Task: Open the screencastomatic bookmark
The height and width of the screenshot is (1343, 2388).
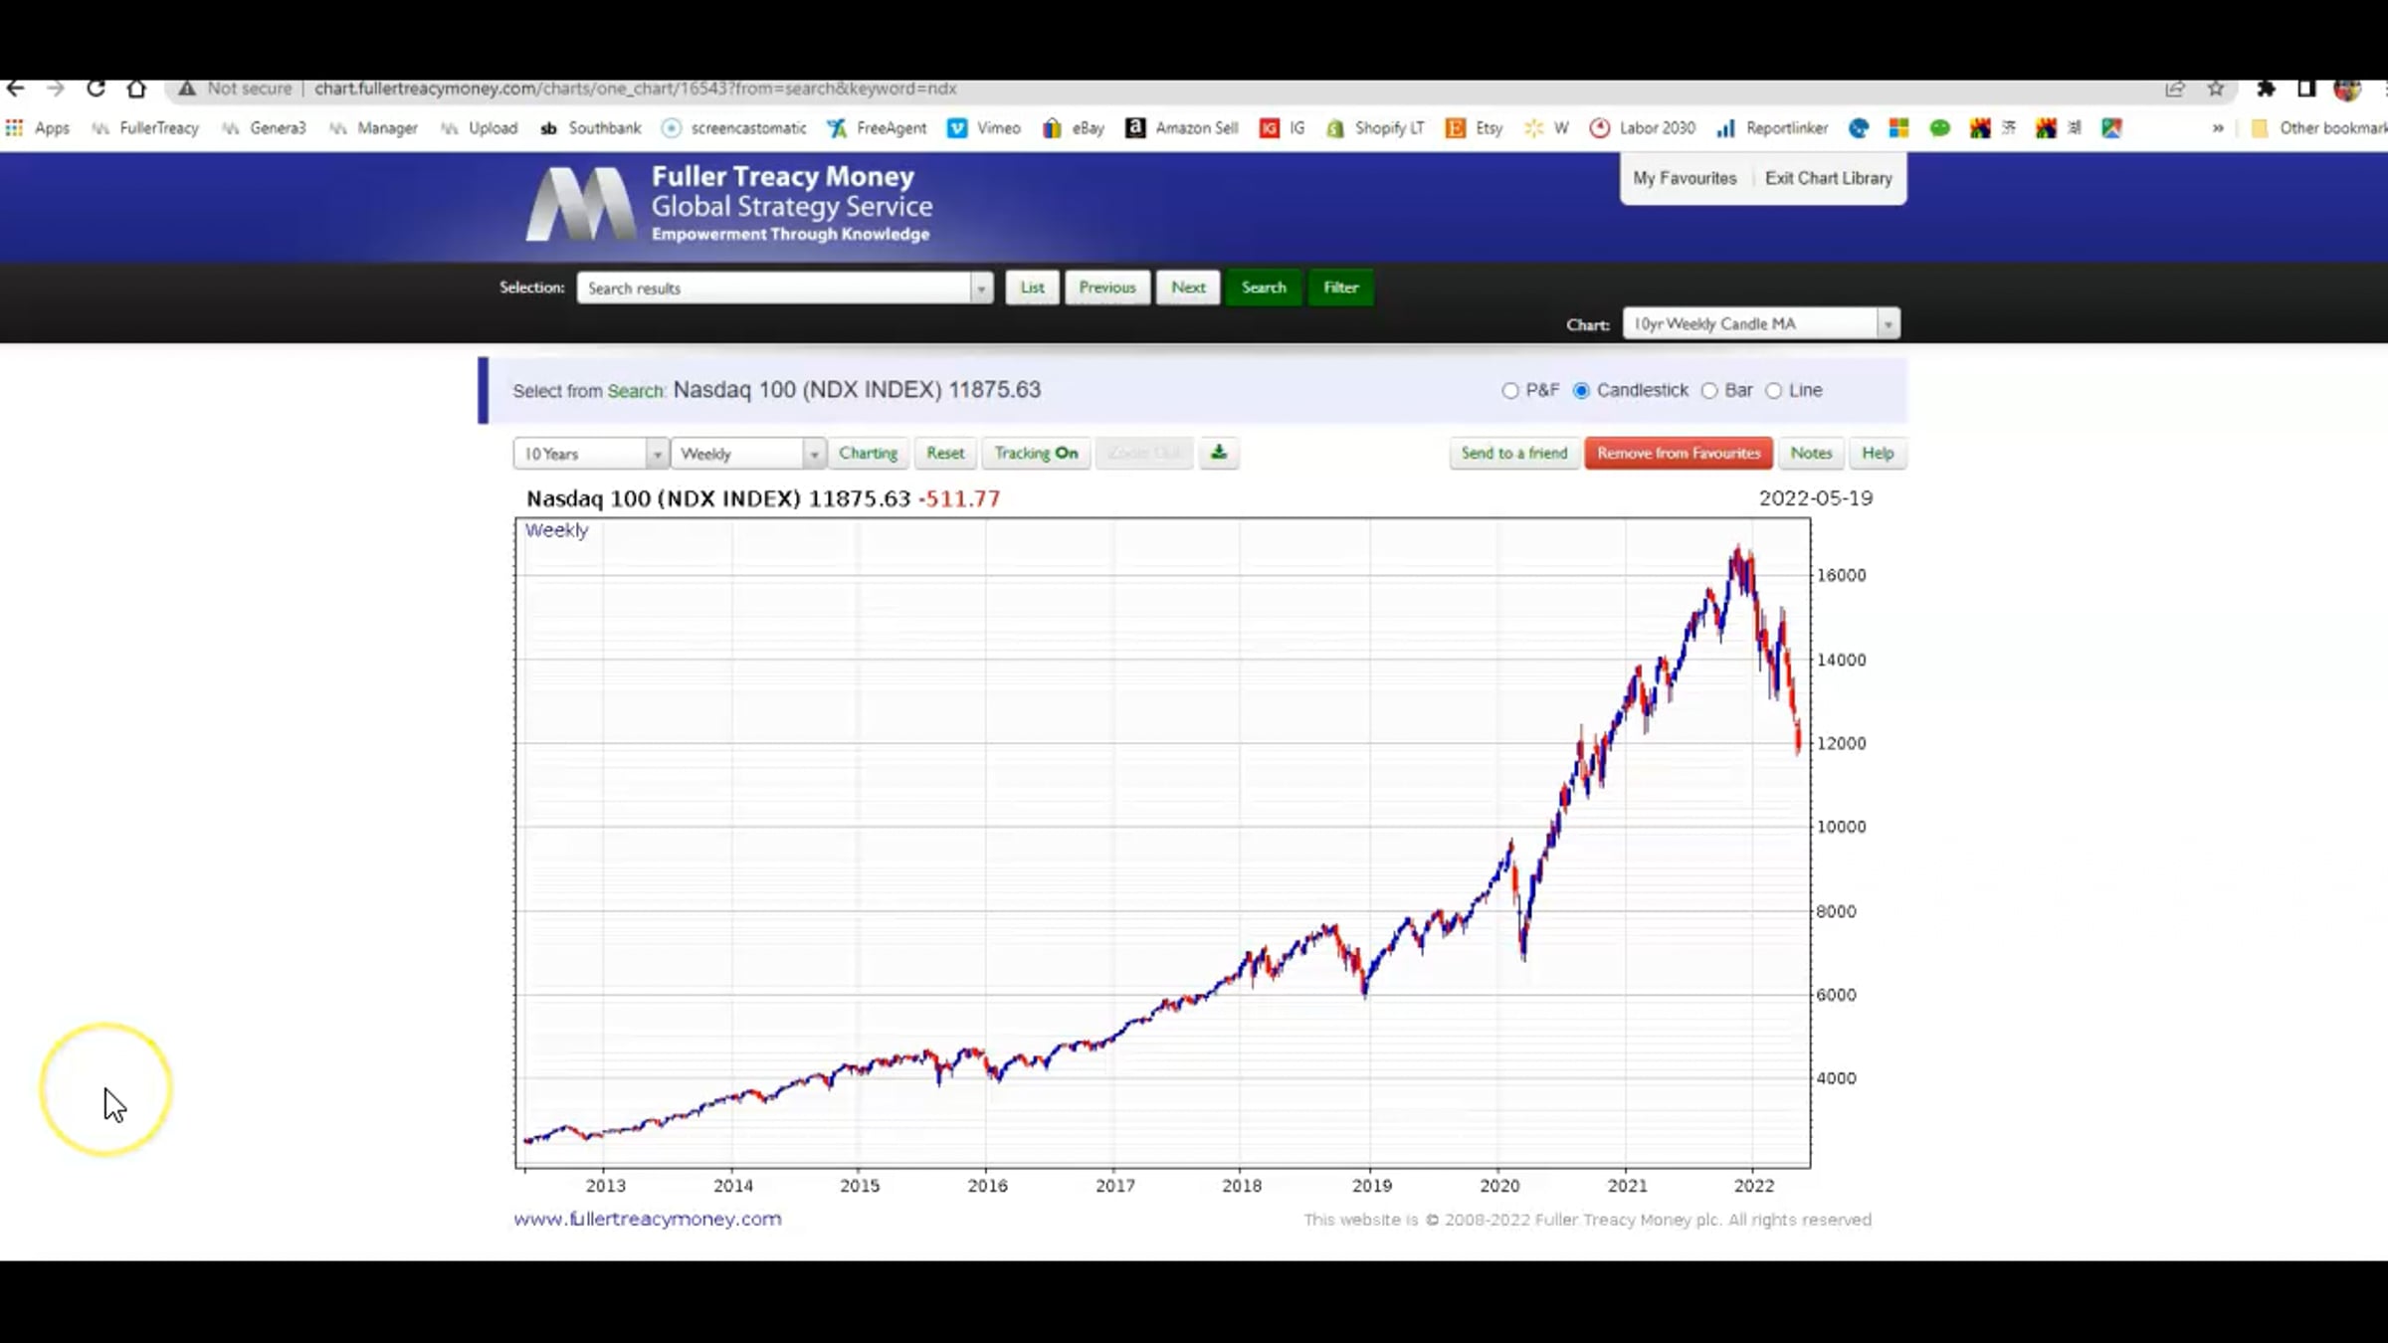Action: coord(734,128)
